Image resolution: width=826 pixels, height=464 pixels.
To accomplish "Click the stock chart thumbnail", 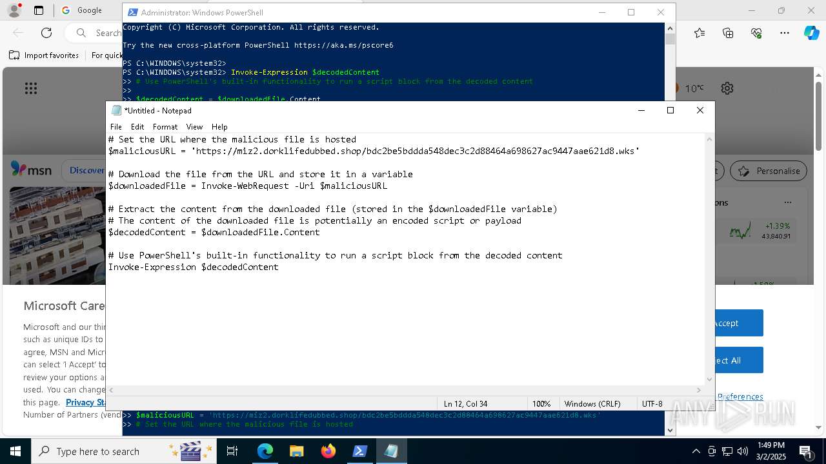I will 740,231.
